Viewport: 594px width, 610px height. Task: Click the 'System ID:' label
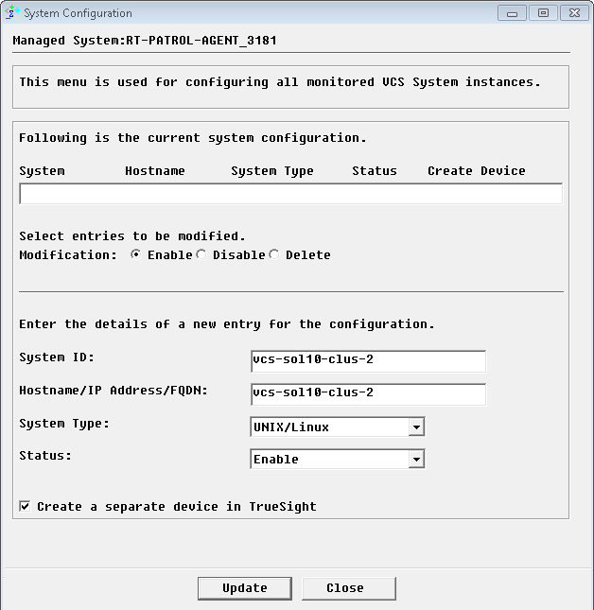coord(57,357)
